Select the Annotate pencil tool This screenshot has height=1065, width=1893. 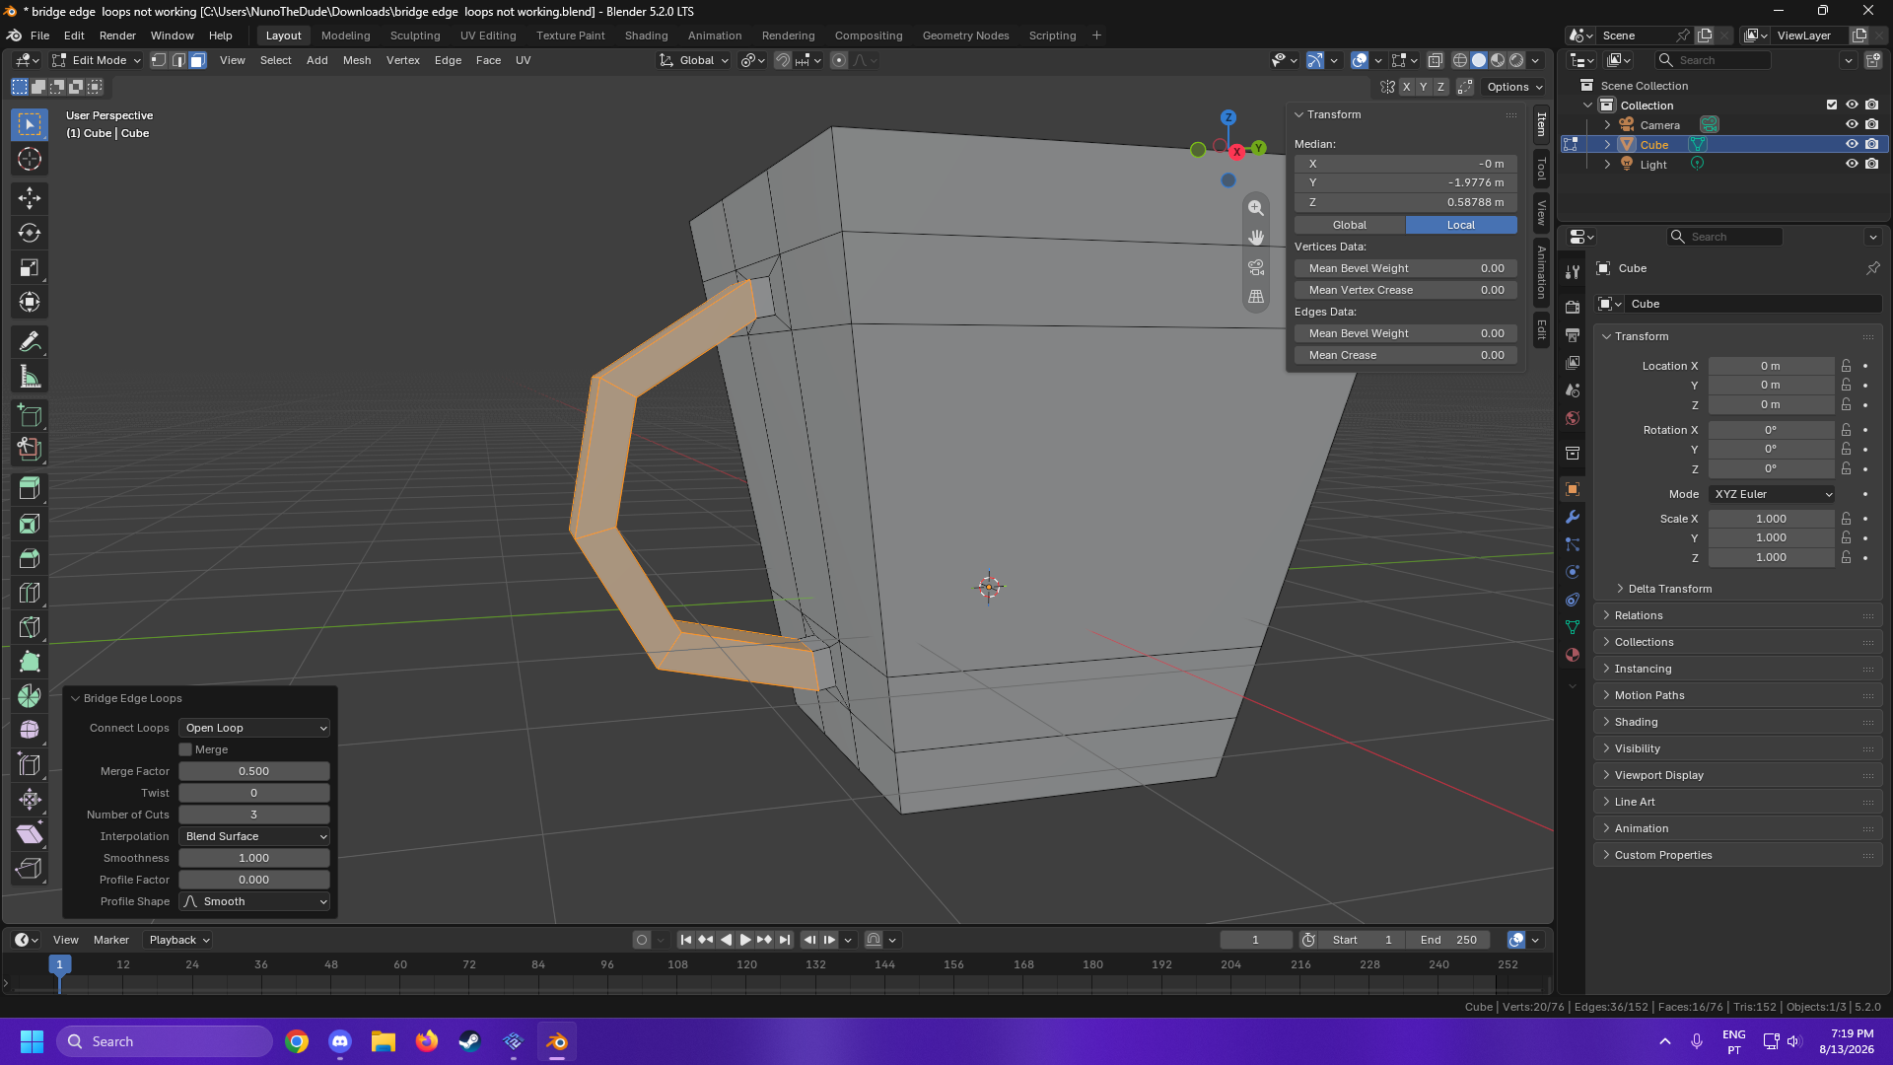(30, 342)
